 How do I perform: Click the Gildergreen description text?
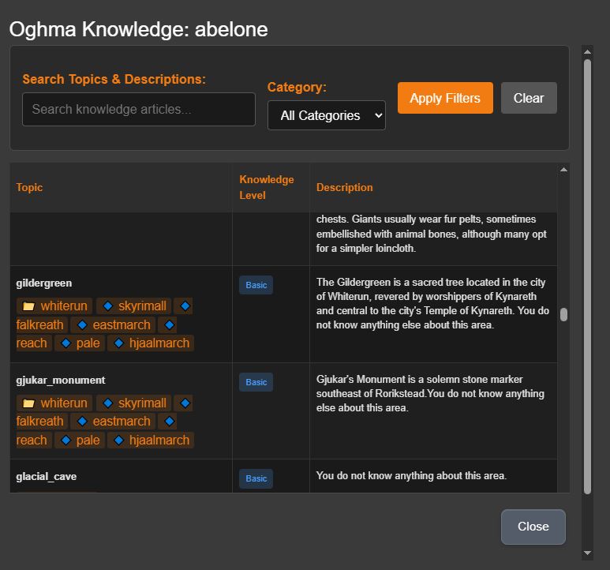click(432, 303)
